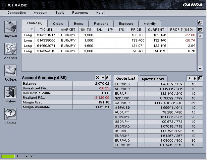The image size is (207, 160).
Task: Select trade ticket 514221917
Action: coord(46,35)
